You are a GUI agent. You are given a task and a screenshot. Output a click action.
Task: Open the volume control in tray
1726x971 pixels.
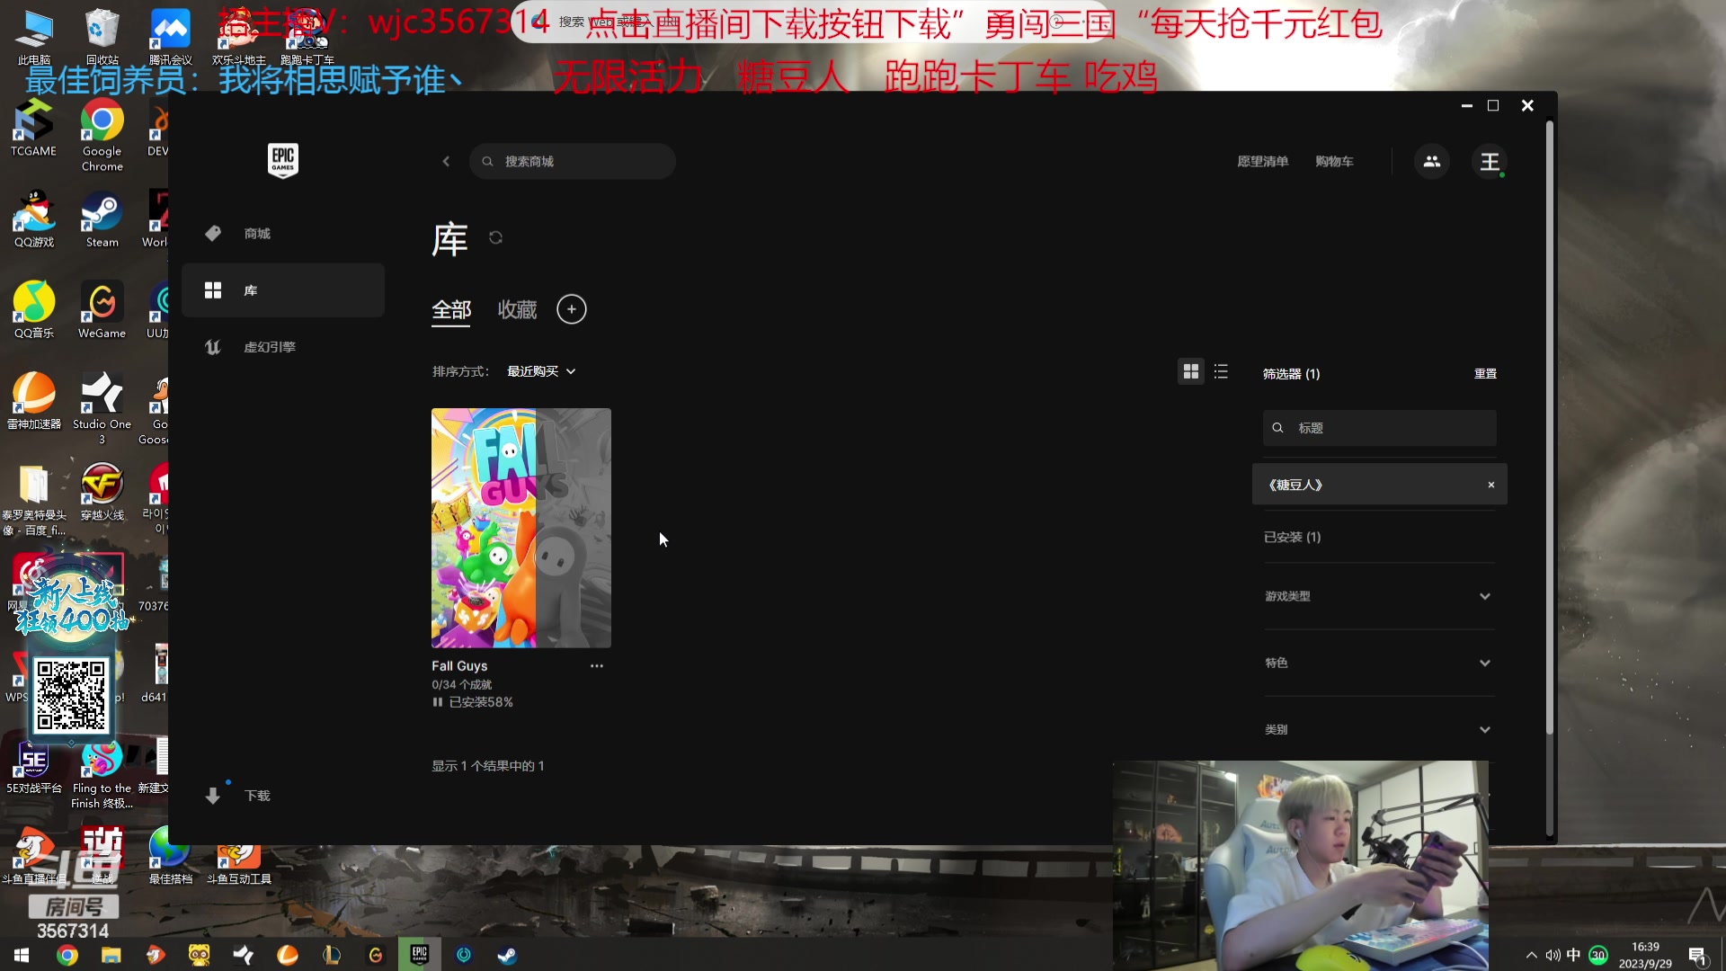click(1553, 955)
